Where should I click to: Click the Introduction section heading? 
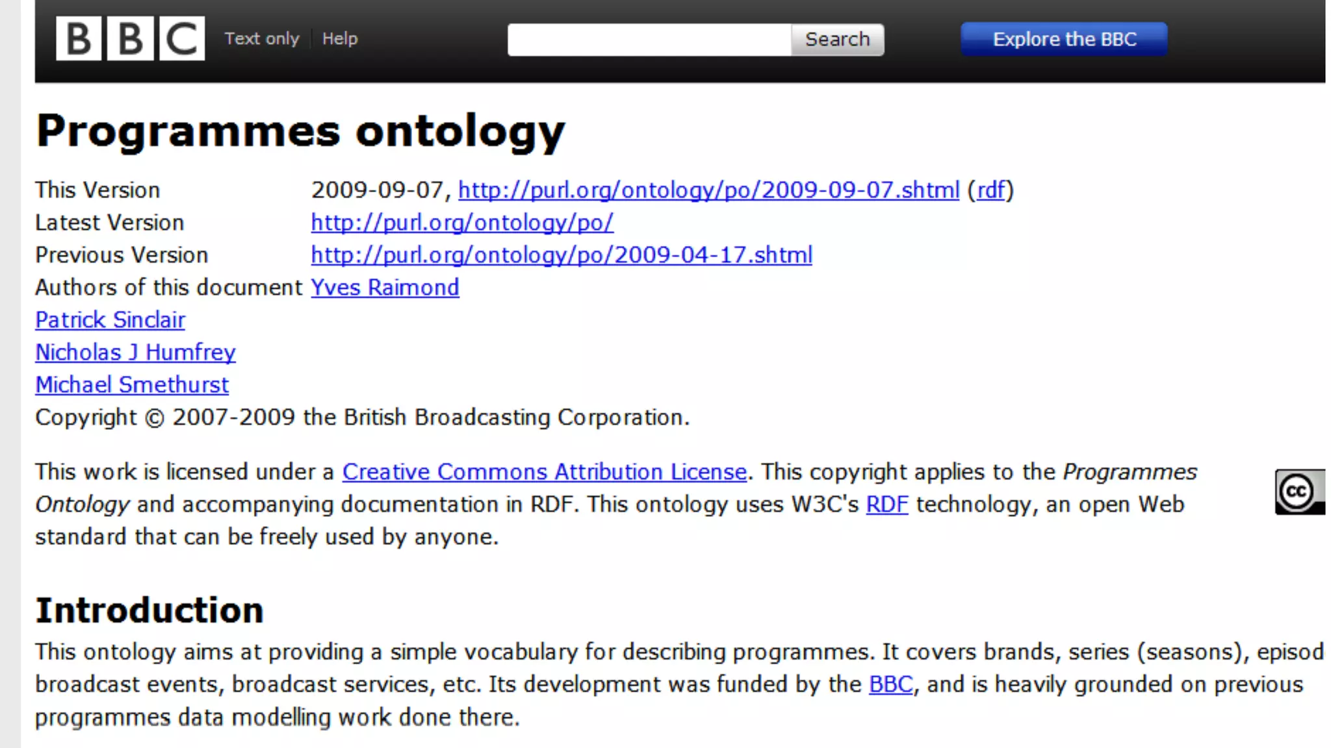[x=149, y=610]
